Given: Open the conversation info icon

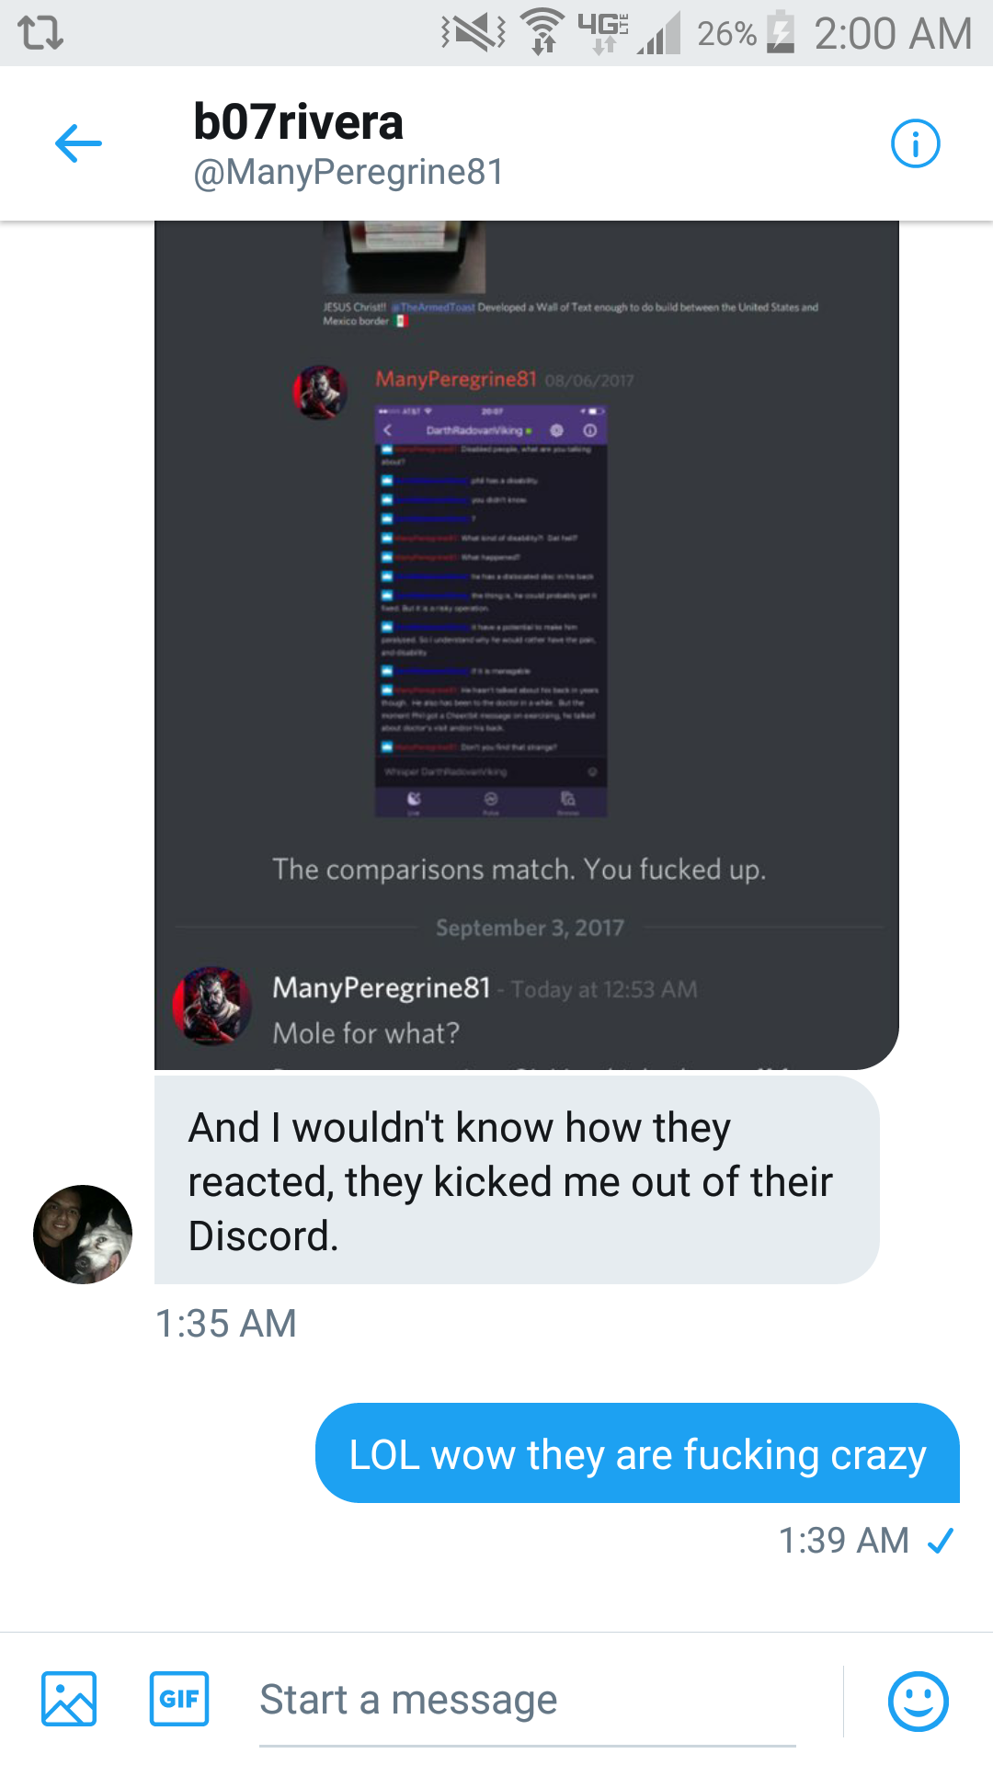Looking at the screenshot, I should (916, 143).
